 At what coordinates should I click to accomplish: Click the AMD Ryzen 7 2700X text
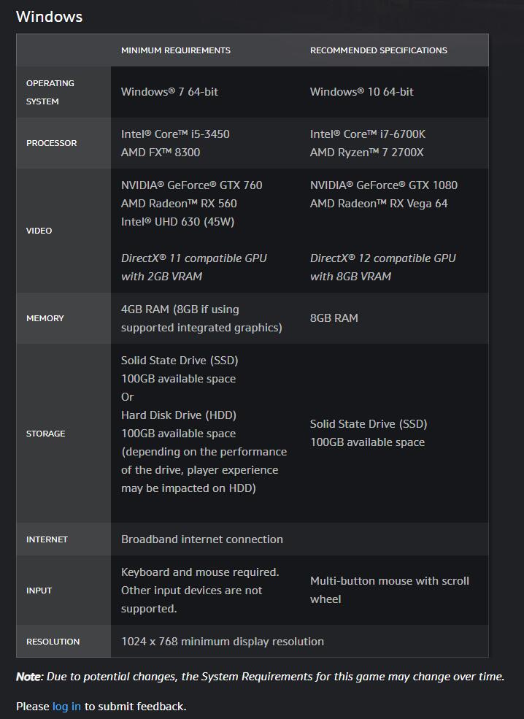click(366, 153)
